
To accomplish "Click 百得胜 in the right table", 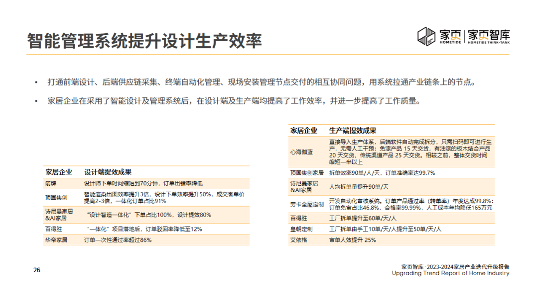I will pyautogui.click(x=298, y=218).
